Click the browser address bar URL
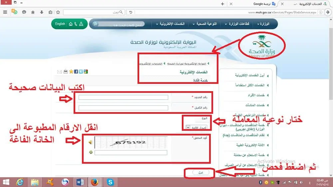Screen dimensions: 333x187 click(282, 12)
